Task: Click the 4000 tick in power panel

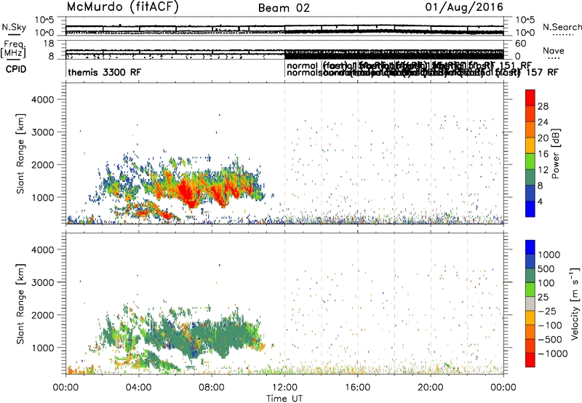Action: tap(42, 100)
